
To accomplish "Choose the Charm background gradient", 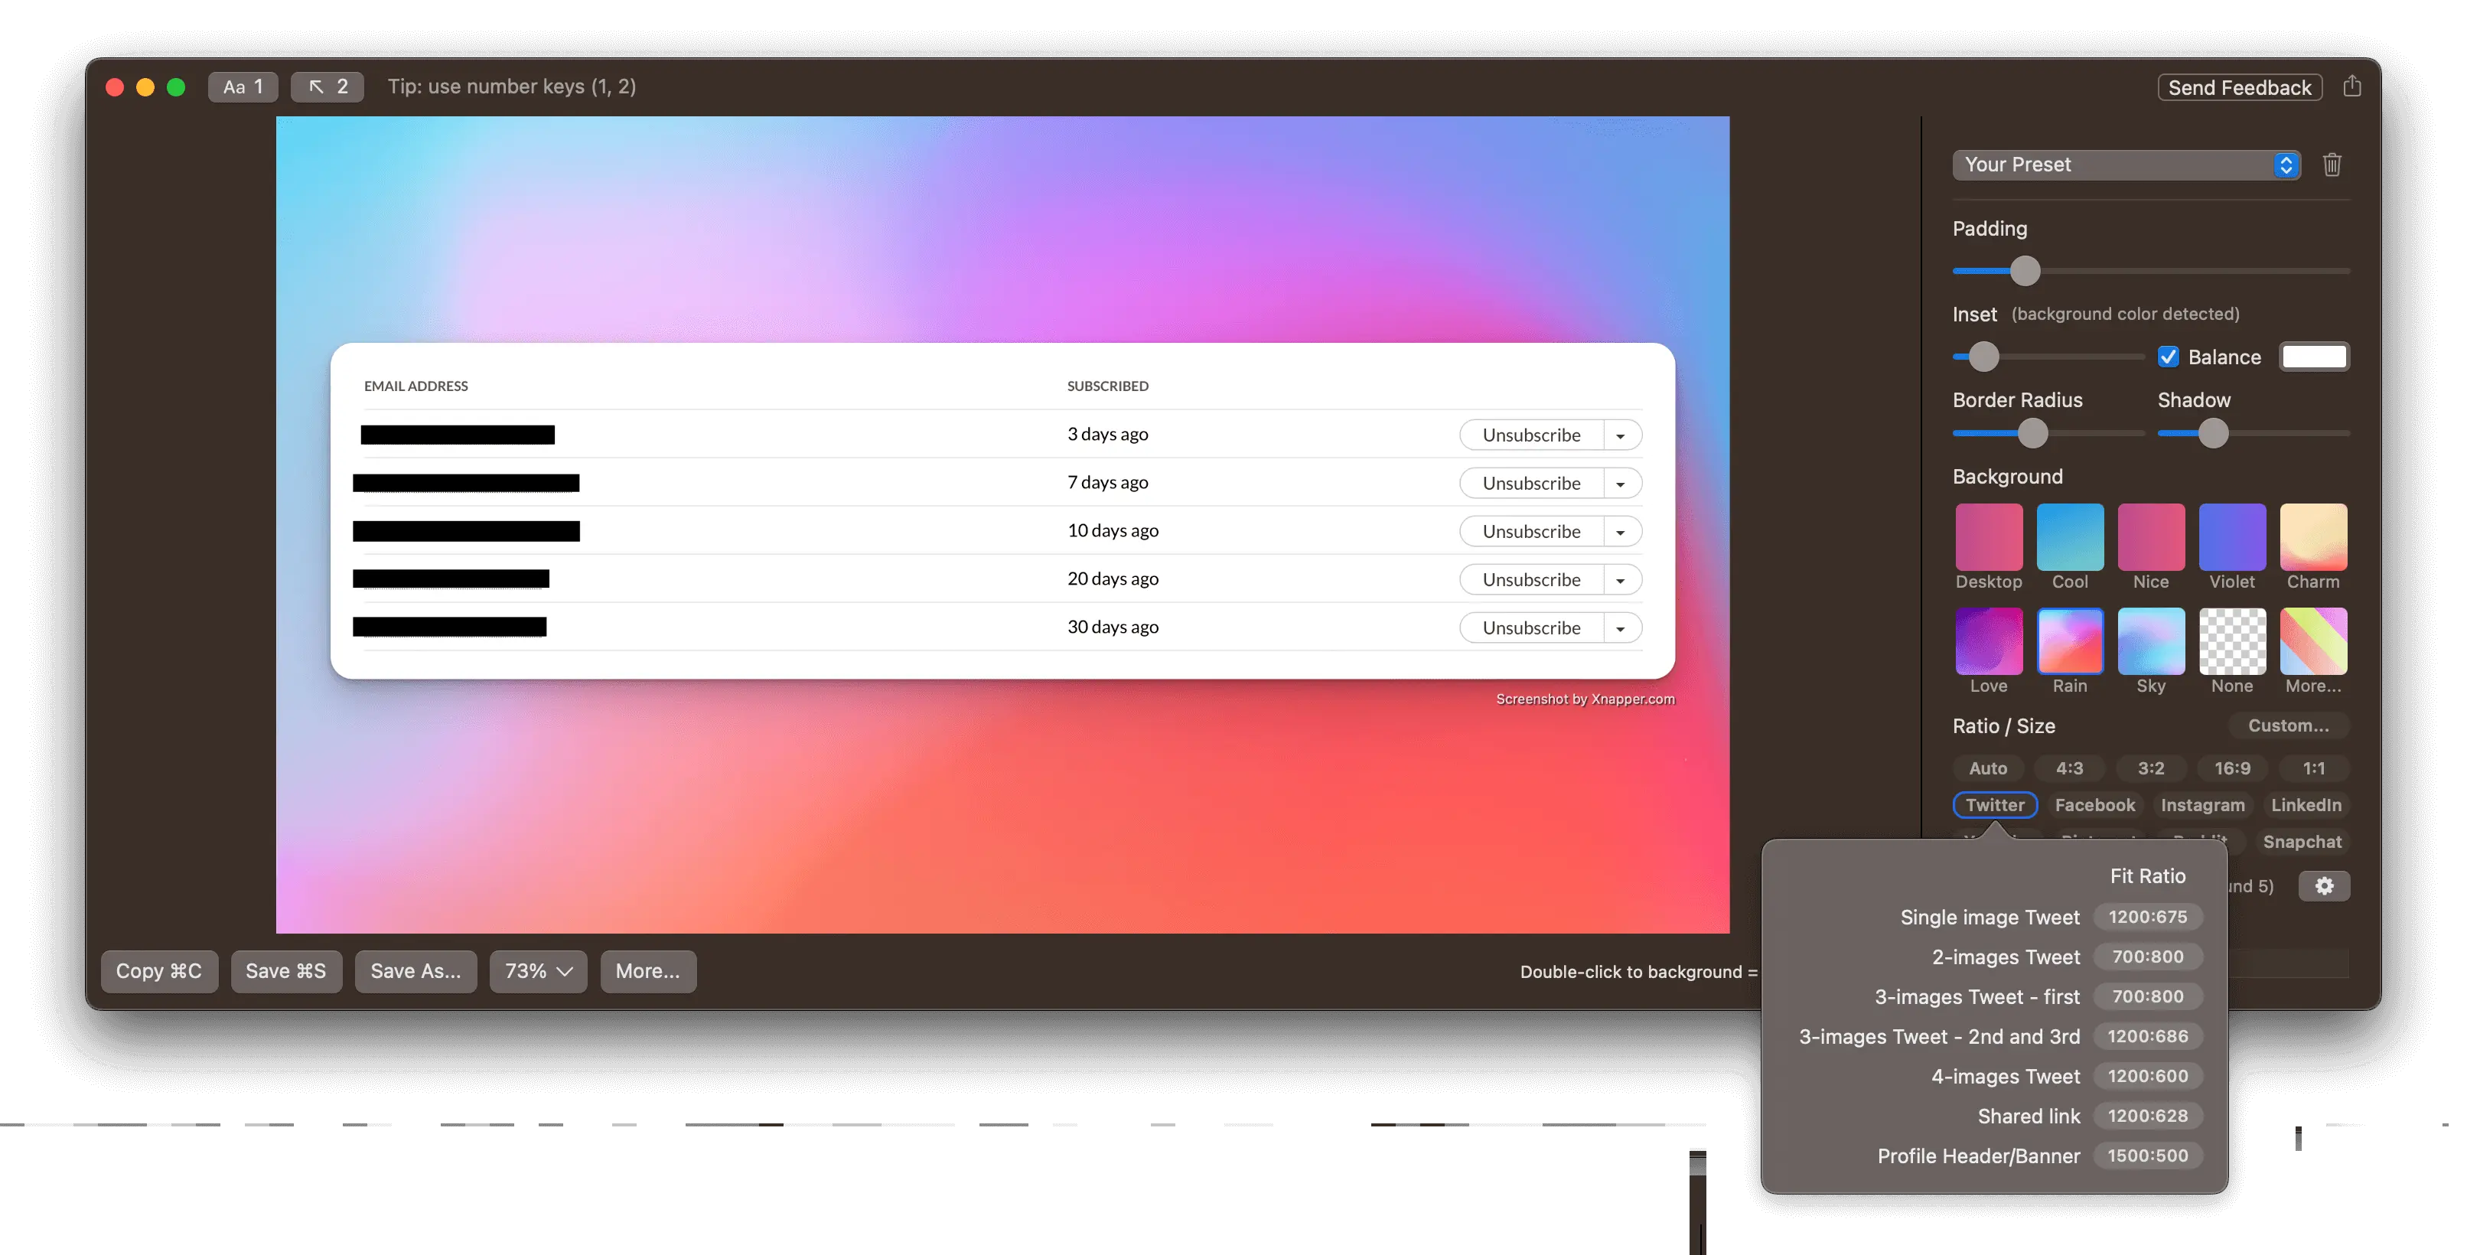I will pyautogui.click(x=2314, y=536).
